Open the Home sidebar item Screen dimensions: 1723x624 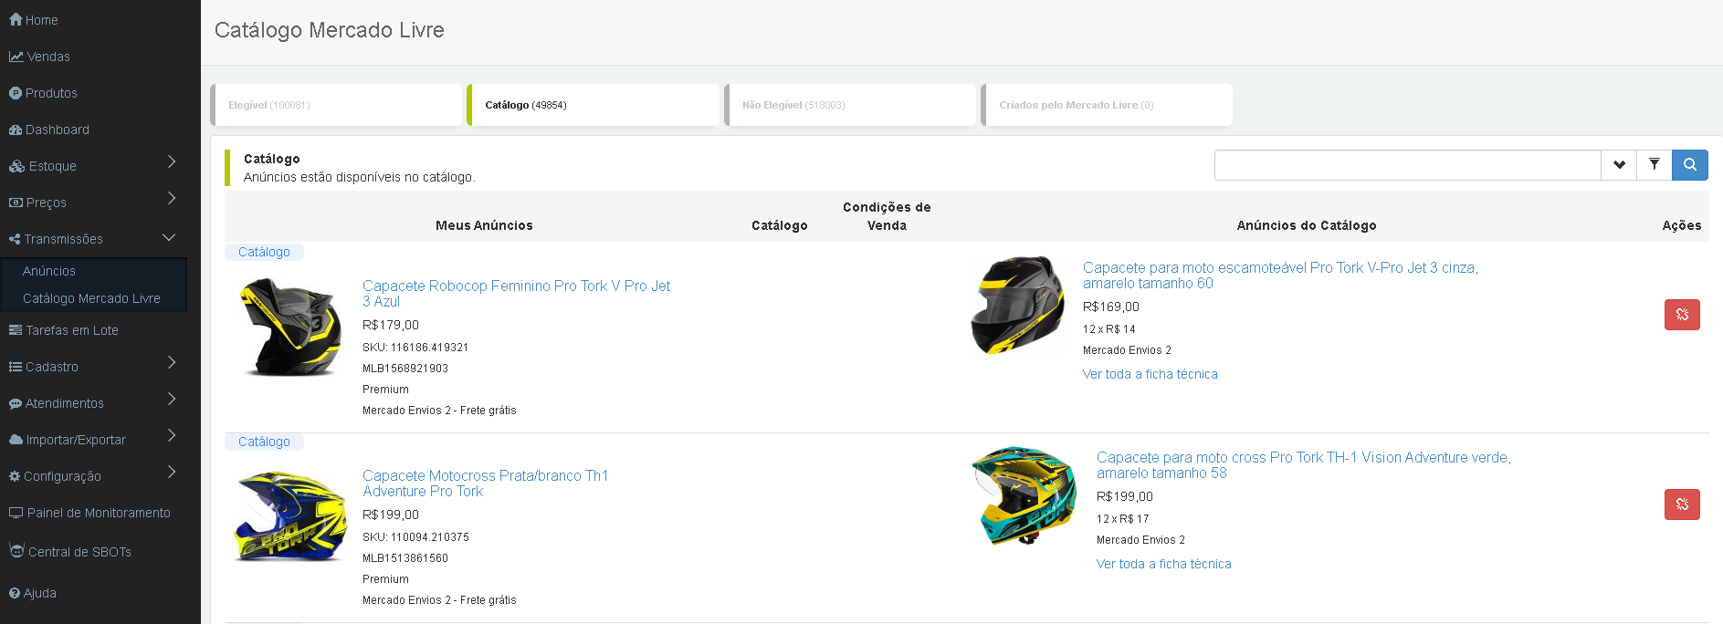click(34, 20)
